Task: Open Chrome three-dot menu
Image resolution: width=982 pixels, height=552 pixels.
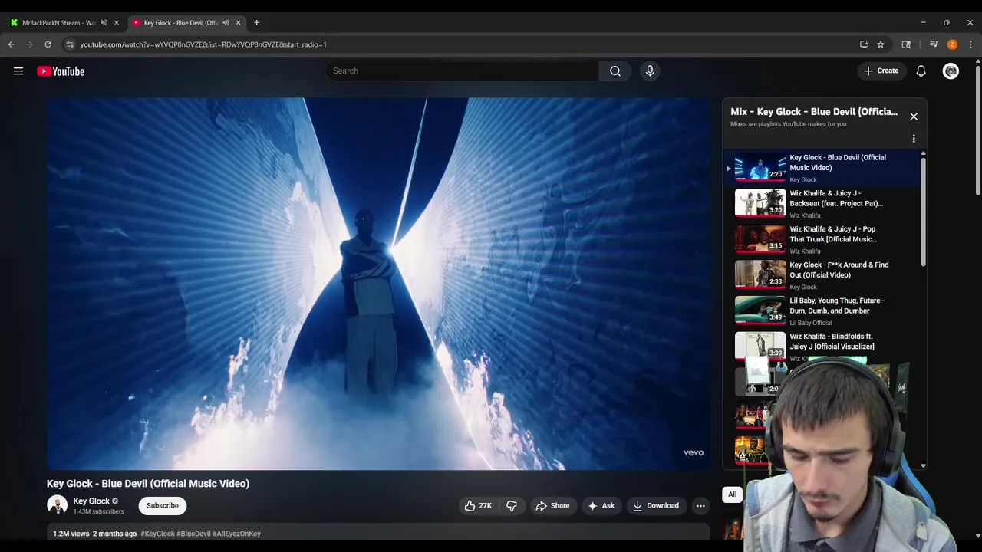Action: [970, 44]
